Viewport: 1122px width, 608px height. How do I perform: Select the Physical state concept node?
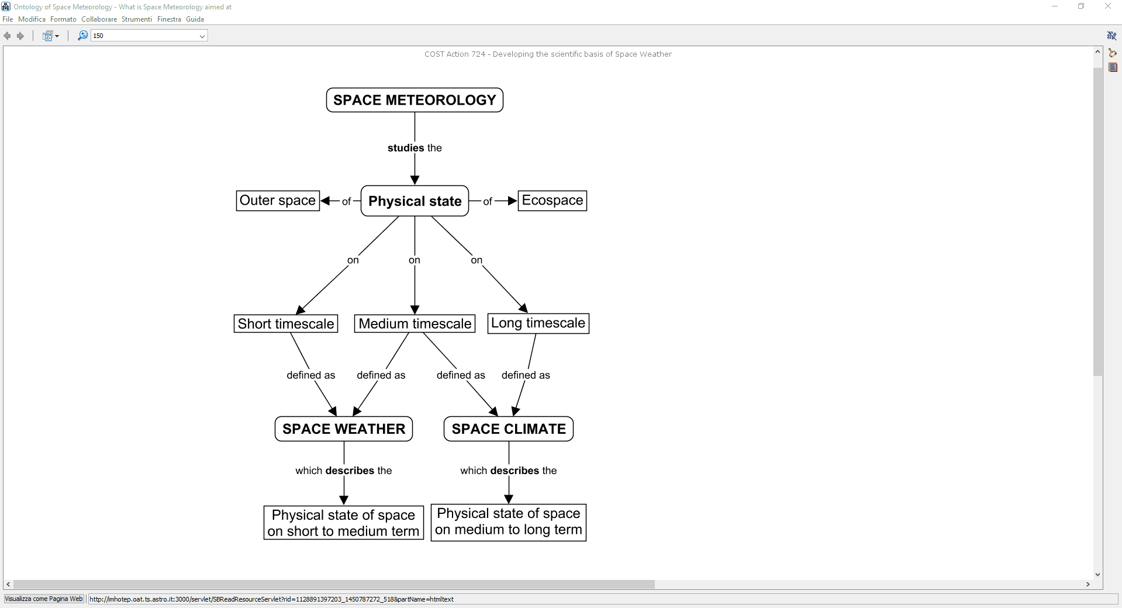pos(415,201)
